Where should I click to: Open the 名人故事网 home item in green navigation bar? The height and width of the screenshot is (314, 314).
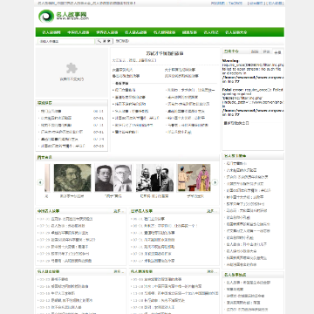pos(51,32)
